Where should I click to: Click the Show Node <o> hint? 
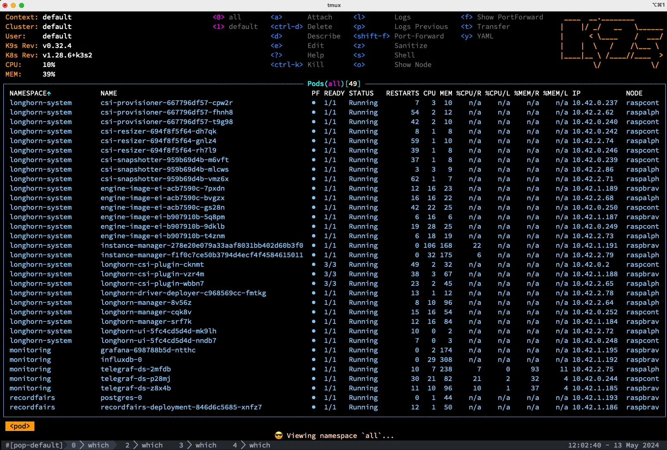(392, 65)
